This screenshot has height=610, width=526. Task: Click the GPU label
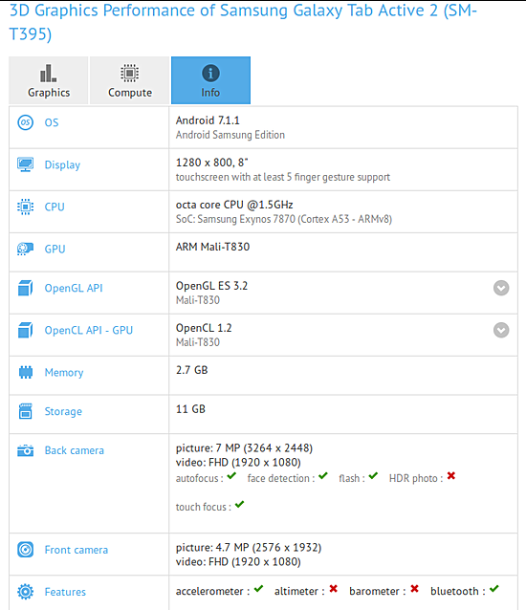click(55, 249)
